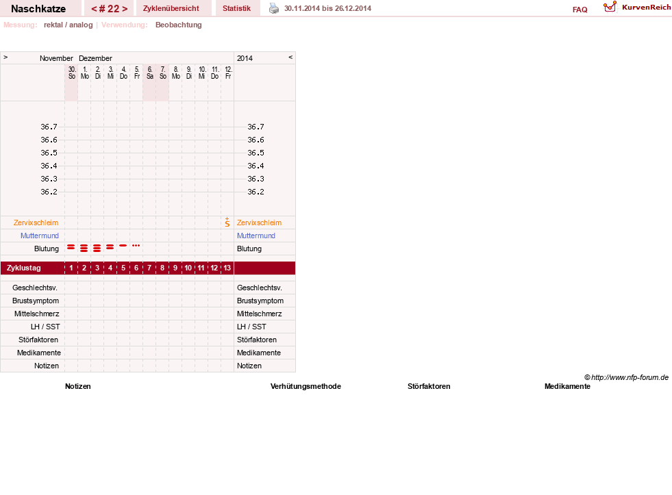The width and height of the screenshot is (672, 495).
Task: Click the bold Notizen heading below the chart
Action: coord(78,386)
